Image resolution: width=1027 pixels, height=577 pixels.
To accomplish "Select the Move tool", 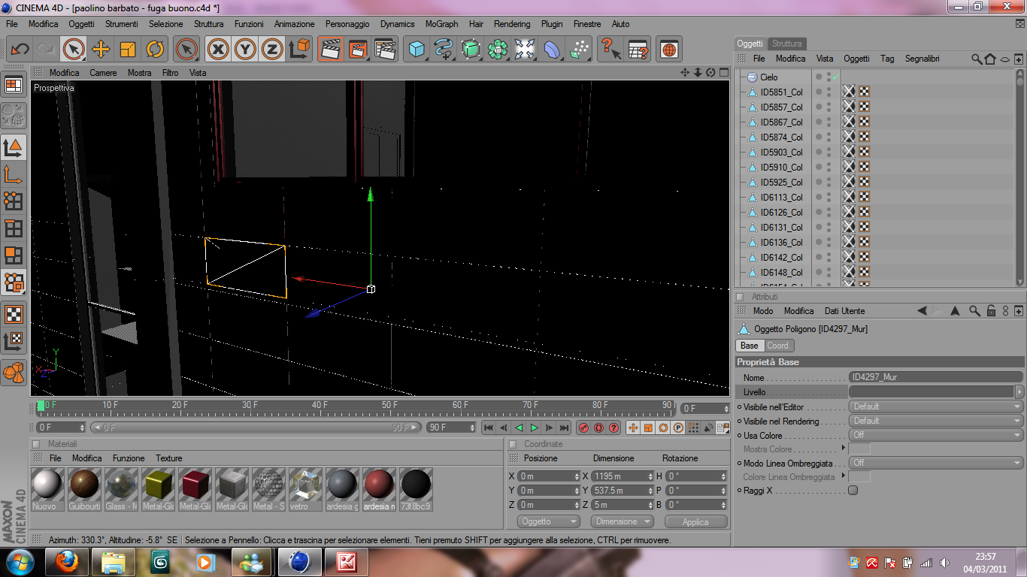I will point(101,50).
